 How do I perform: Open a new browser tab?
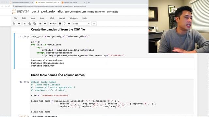click(x=89, y=2)
